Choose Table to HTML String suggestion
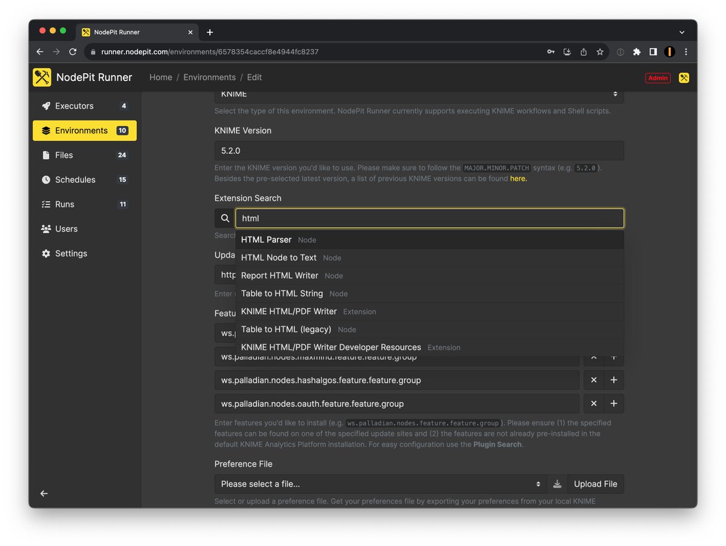 point(430,294)
